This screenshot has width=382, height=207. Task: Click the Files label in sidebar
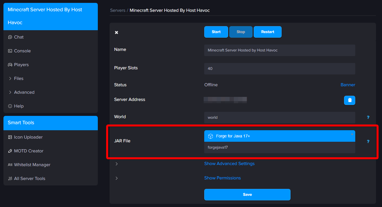pos(19,78)
